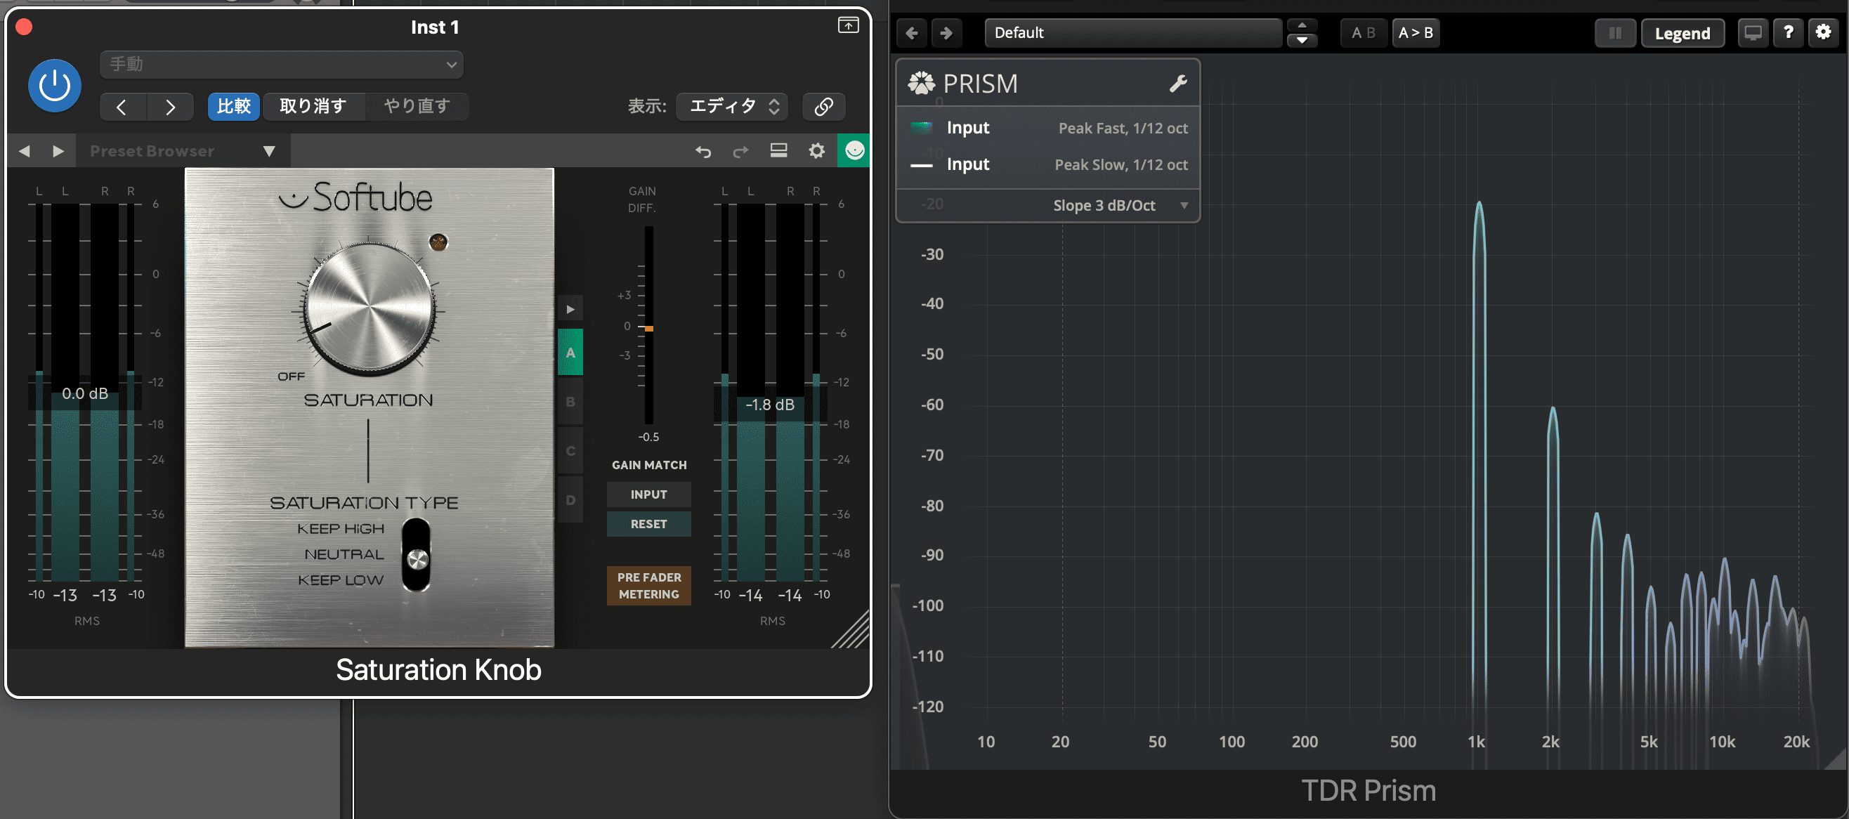Image resolution: width=1849 pixels, height=819 pixels.
Task: Click the Softube redo arrow icon
Action: point(740,151)
